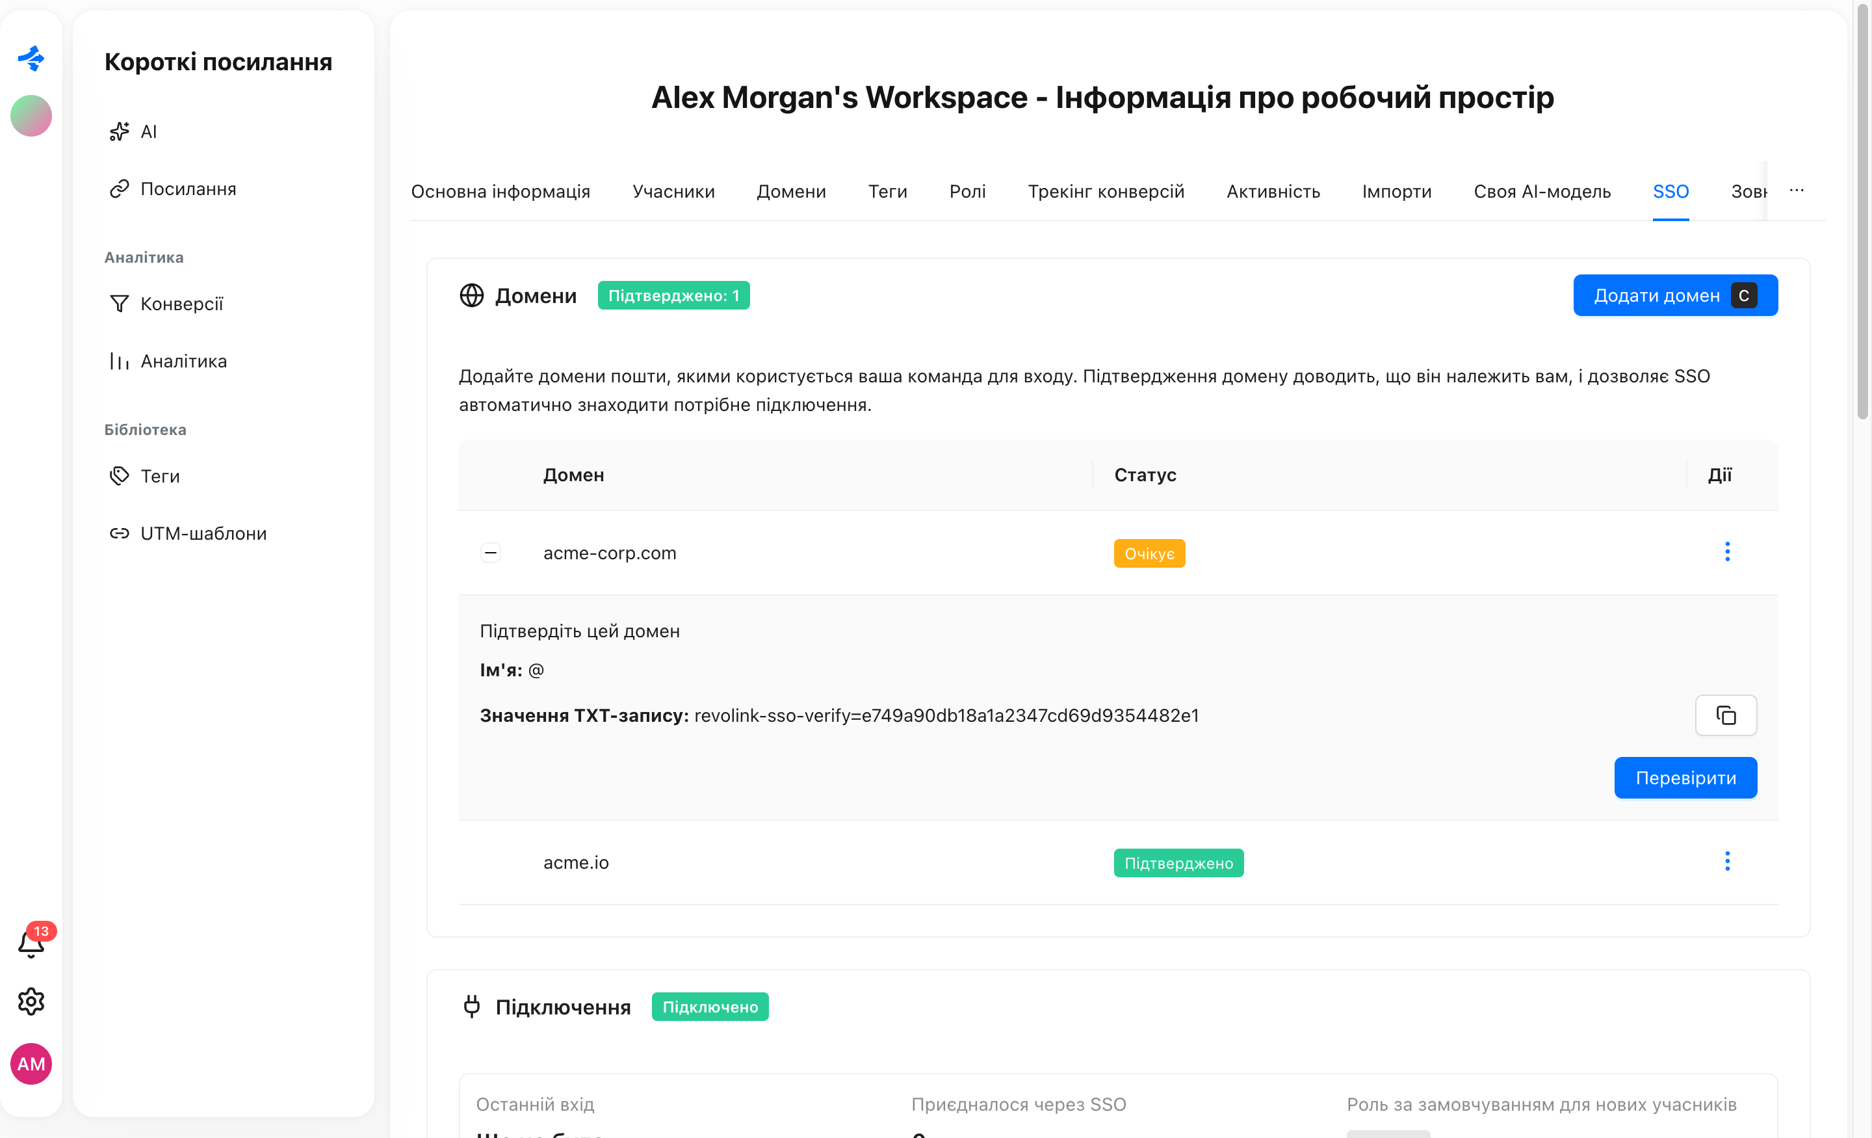Open the AM user avatar menu
Image resolution: width=1872 pixels, height=1138 pixels.
(x=31, y=1063)
